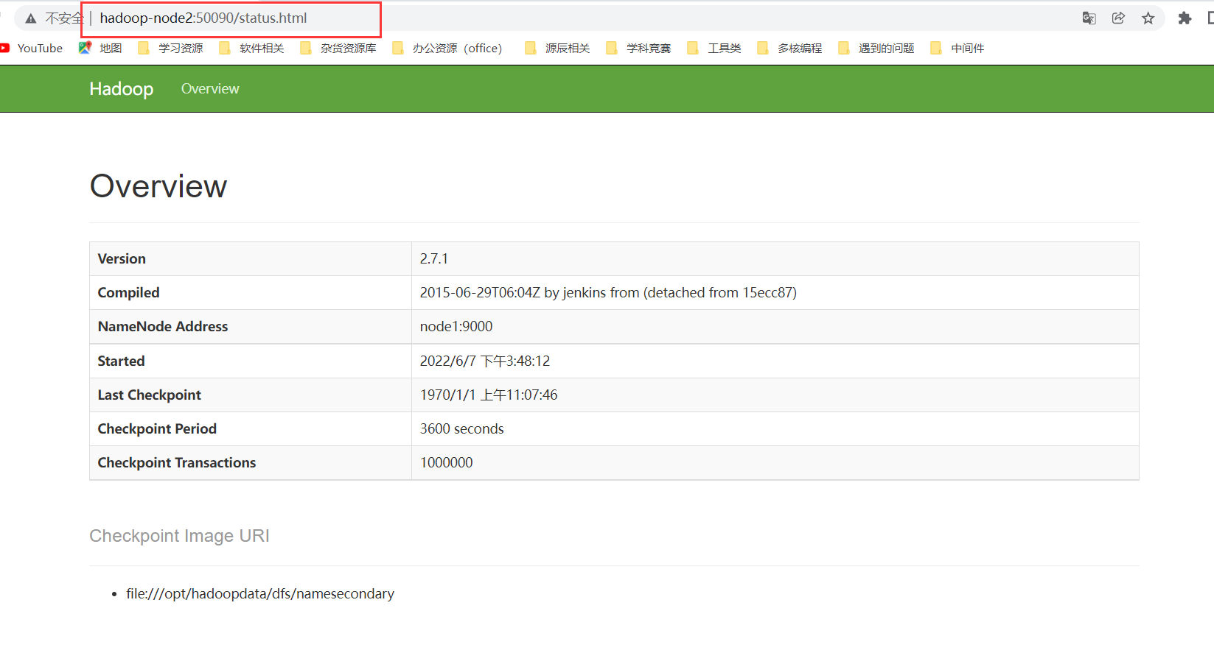Click the compiled value by jenkins
Image resolution: width=1214 pixels, height=650 pixels.
tap(608, 293)
